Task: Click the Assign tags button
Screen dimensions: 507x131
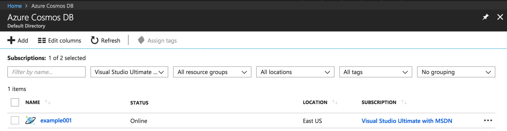Action: [x=157, y=41]
